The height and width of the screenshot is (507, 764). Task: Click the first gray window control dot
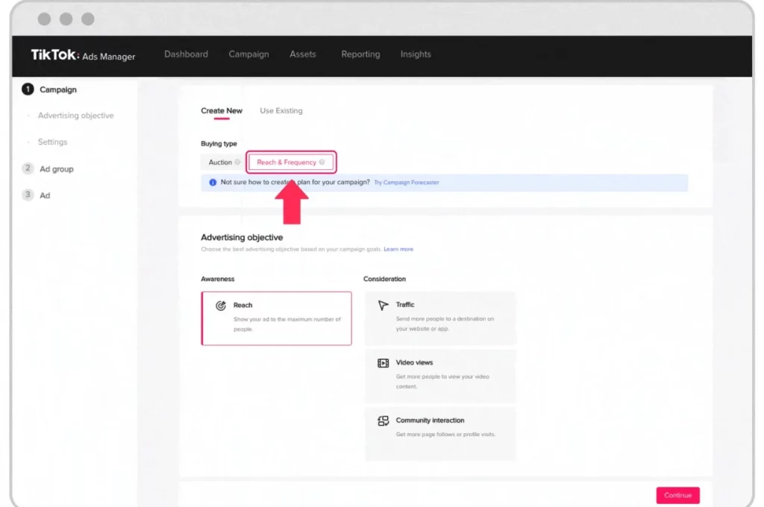coord(44,19)
